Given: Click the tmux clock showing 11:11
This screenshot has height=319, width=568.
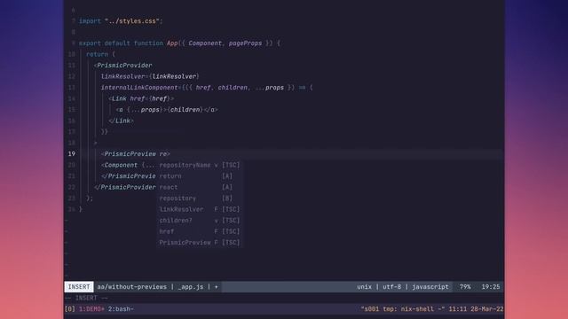Looking at the screenshot, I should [x=458, y=309].
